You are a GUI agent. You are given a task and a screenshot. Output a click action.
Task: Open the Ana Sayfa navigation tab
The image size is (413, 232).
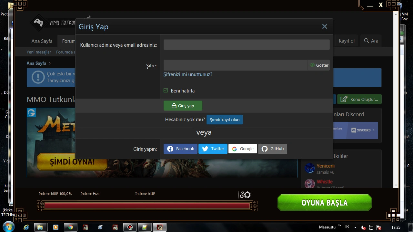tap(42, 41)
